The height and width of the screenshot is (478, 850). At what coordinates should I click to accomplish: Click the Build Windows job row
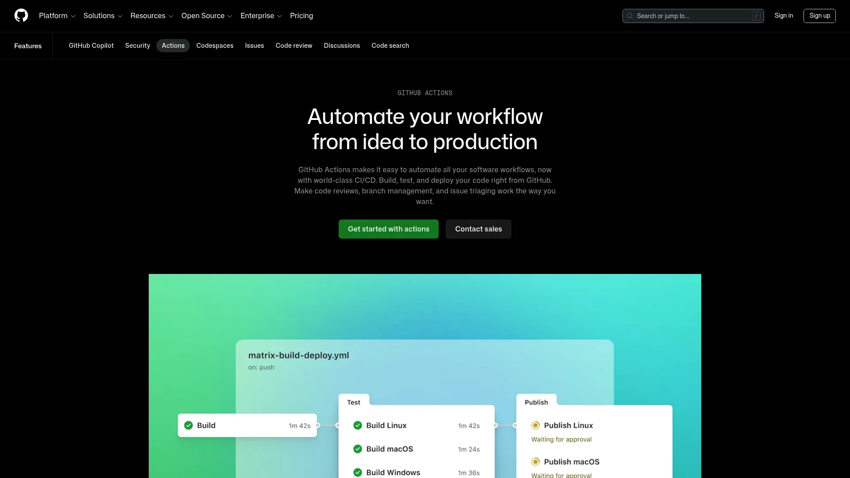(416, 472)
